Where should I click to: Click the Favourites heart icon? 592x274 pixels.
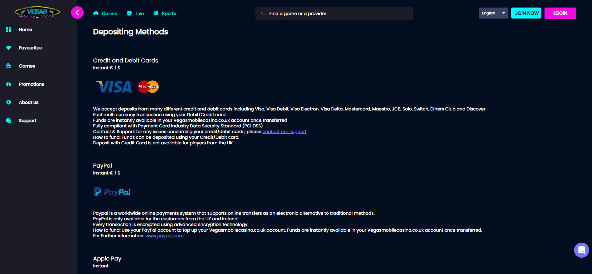[x=9, y=48]
